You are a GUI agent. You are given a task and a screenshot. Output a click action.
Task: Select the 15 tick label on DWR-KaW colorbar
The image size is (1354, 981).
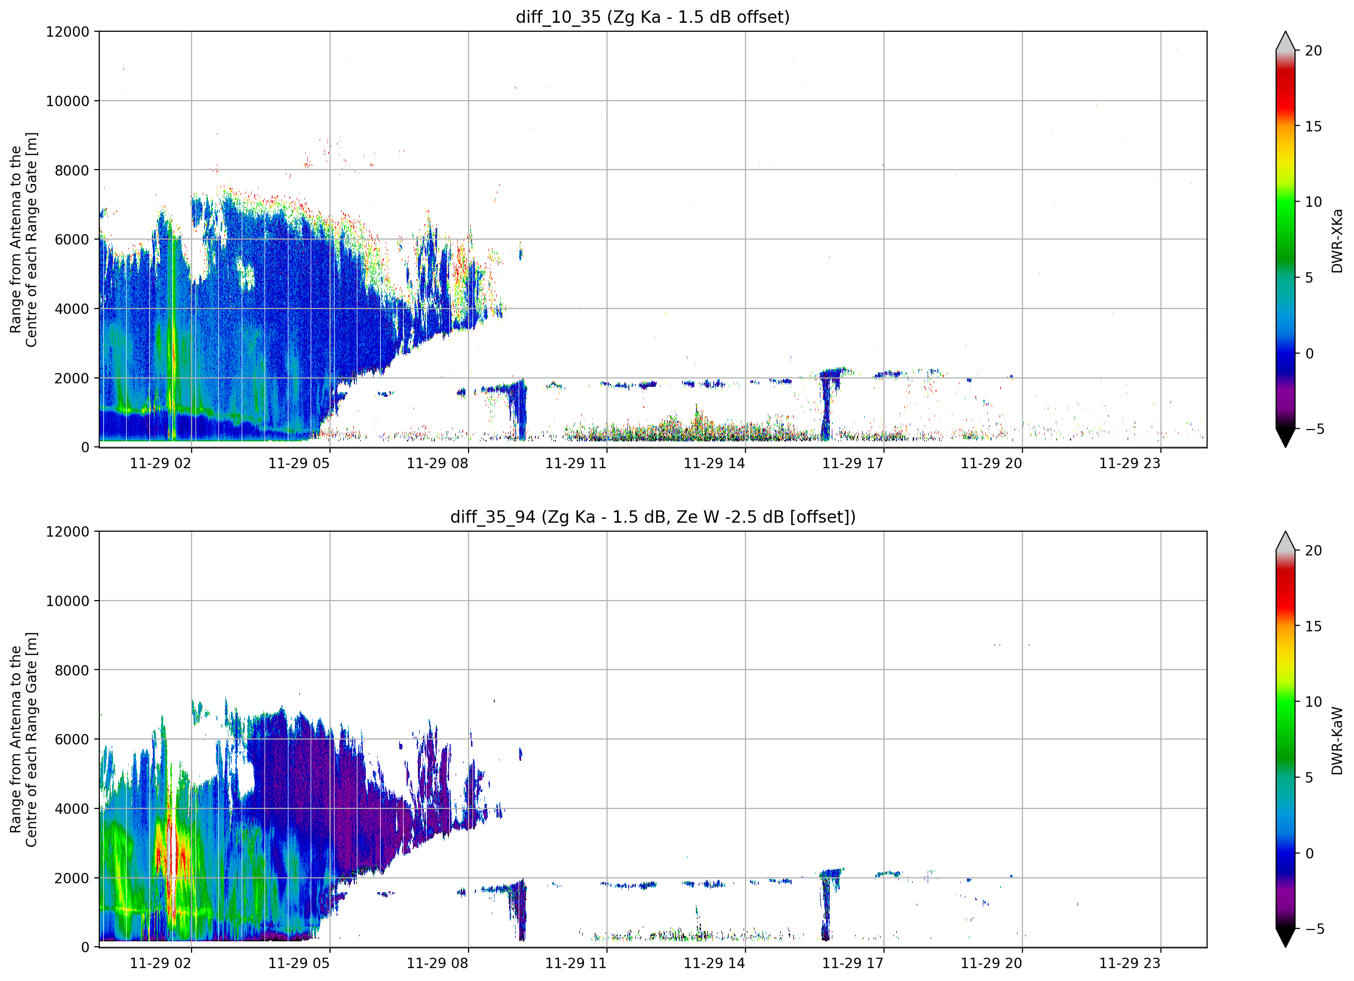coord(1313,626)
